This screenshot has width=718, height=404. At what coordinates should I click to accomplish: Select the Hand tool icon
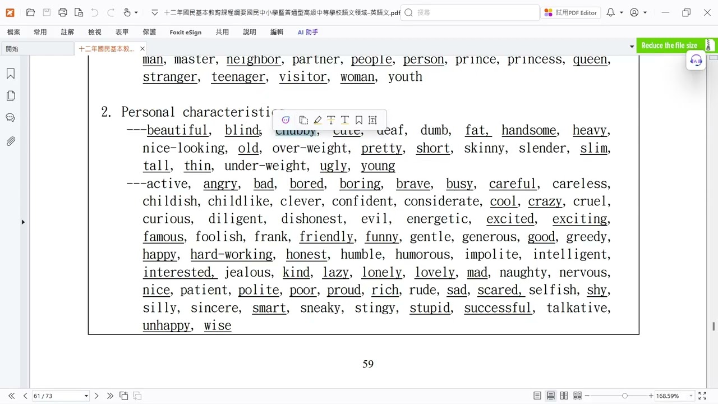pos(127,12)
